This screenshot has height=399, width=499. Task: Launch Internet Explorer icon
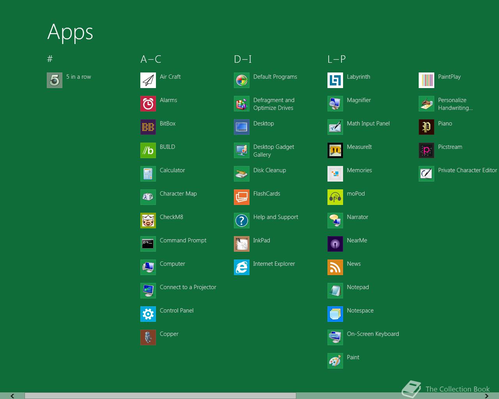[242, 267]
